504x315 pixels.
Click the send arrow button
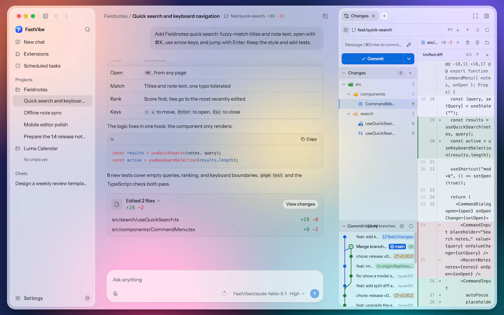click(x=314, y=294)
